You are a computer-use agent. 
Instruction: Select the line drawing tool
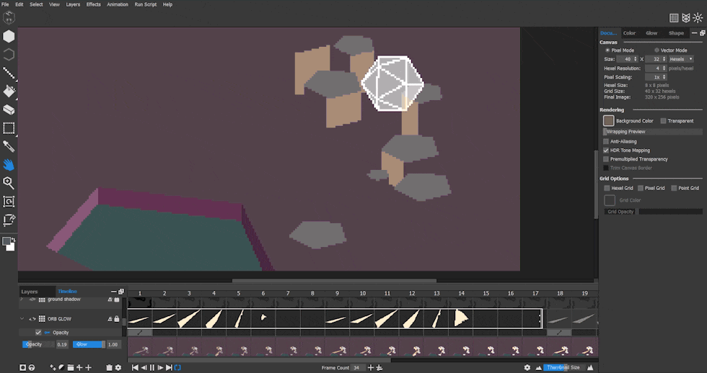pos(9,73)
